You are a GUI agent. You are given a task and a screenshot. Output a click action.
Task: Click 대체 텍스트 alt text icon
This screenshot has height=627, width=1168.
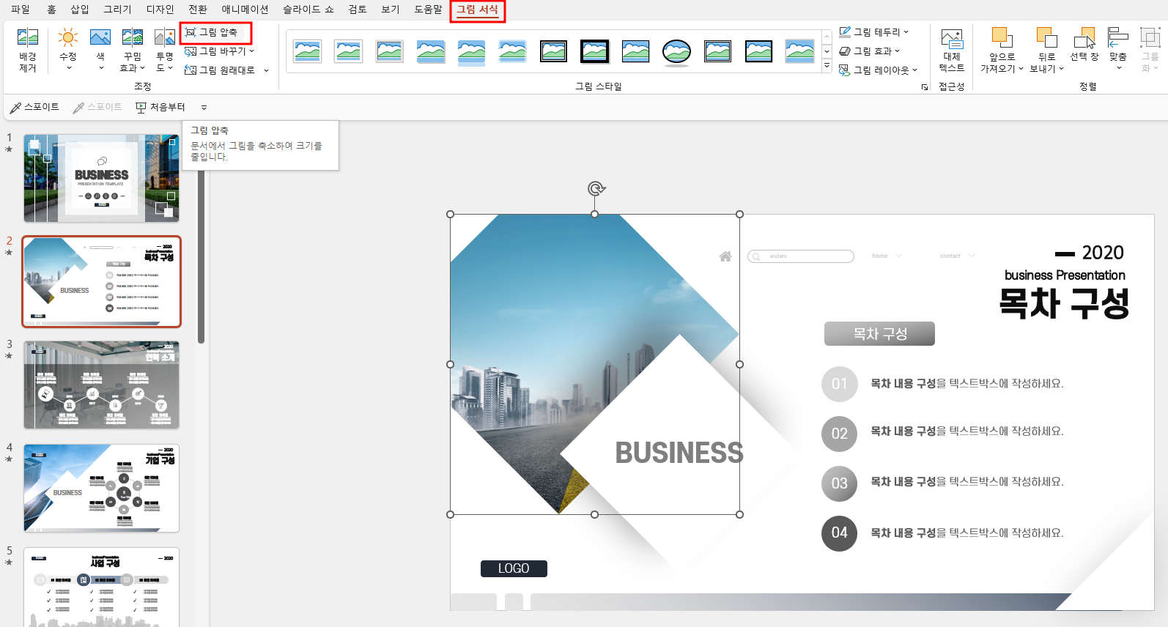click(x=952, y=50)
